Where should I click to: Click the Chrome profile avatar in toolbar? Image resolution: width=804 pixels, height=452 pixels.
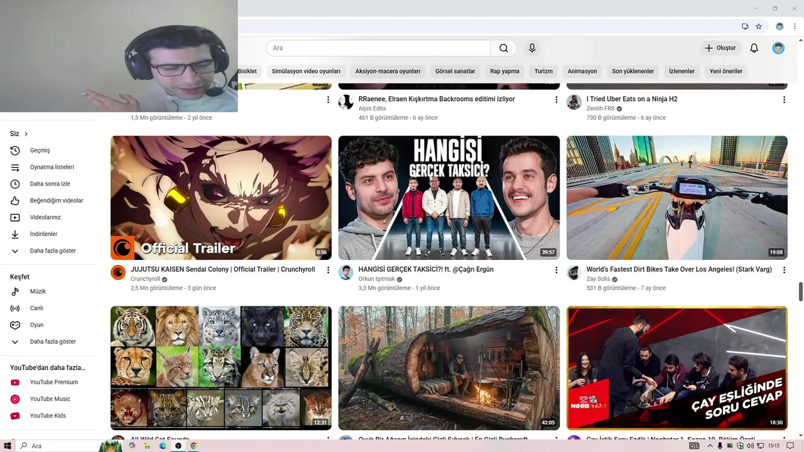(x=780, y=26)
